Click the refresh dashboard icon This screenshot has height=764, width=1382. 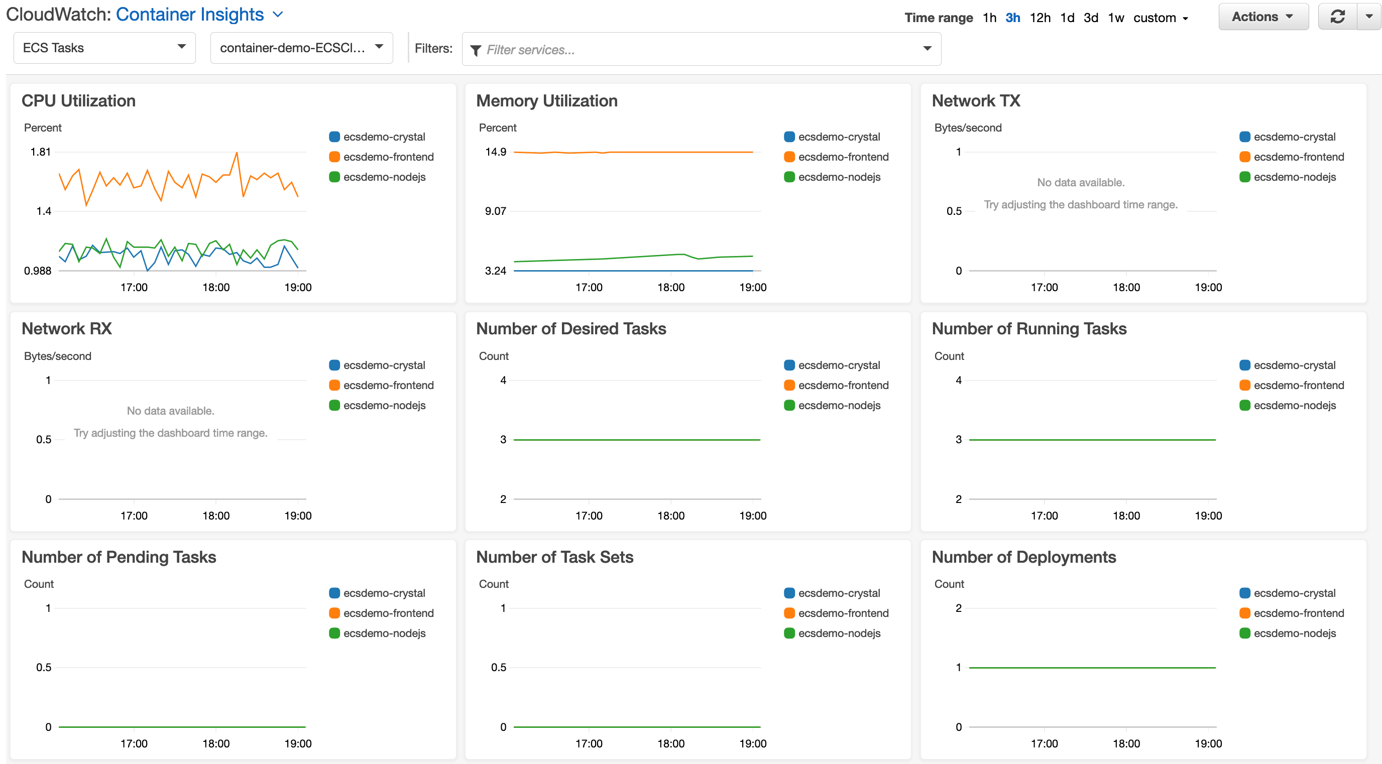pyautogui.click(x=1337, y=17)
